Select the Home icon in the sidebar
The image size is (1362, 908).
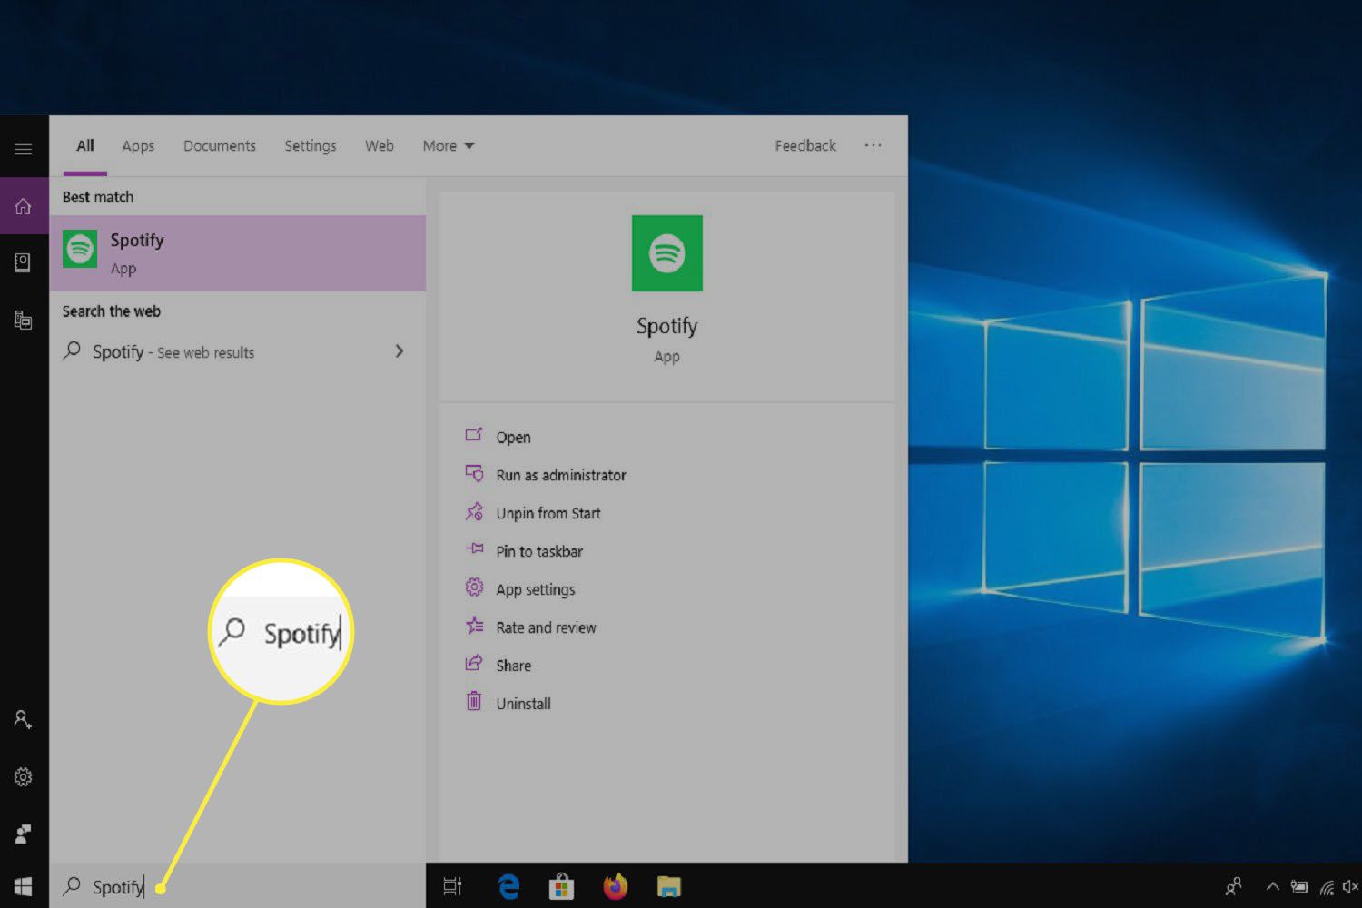click(x=24, y=206)
